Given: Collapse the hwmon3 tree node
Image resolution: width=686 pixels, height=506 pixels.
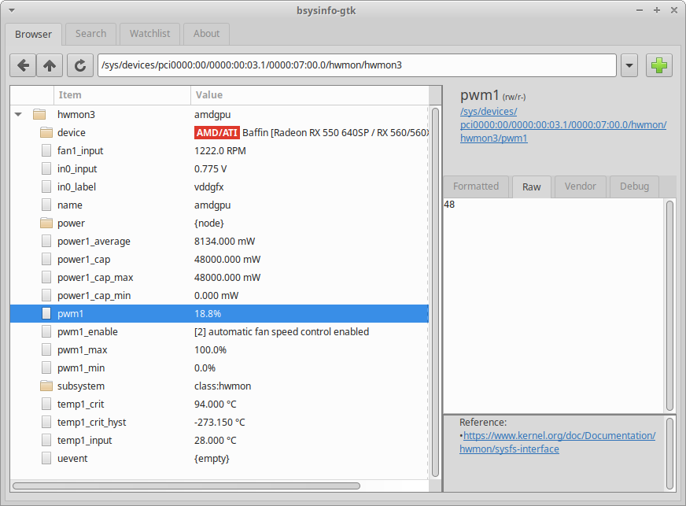Looking at the screenshot, I should coord(18,115).
